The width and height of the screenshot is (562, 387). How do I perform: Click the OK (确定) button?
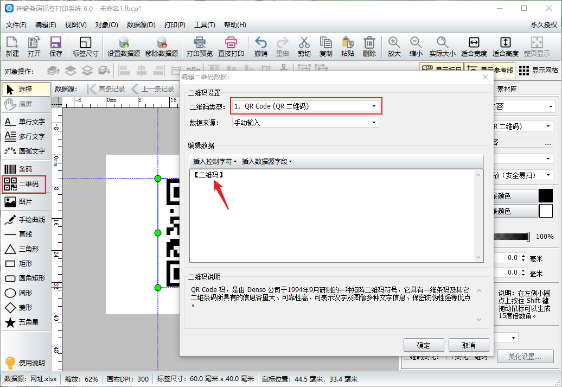tap(424, 345)
